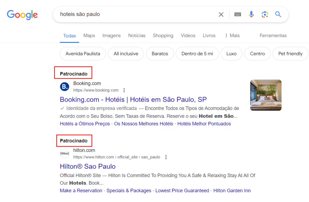This screenshot has height=202, width=309.
Task: Click the search magnifier icon
Action: pos(278,14)
